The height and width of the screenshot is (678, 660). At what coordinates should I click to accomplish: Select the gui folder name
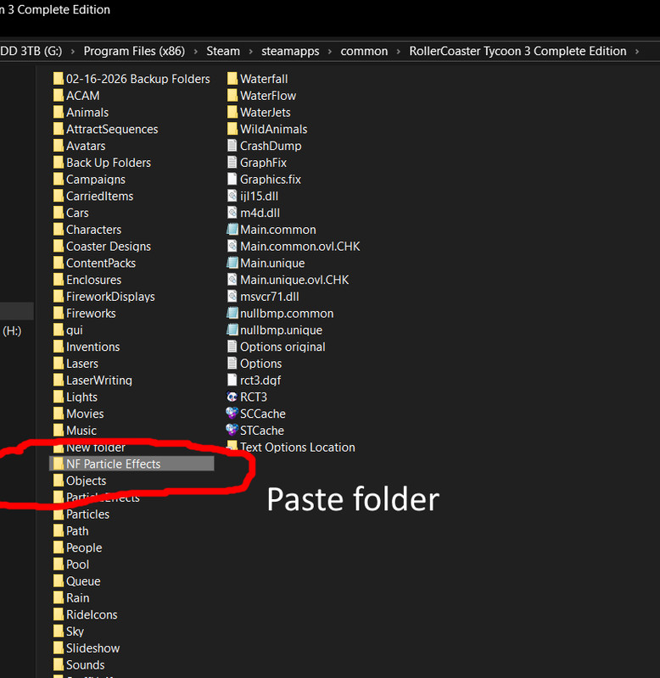click(75, 330)
